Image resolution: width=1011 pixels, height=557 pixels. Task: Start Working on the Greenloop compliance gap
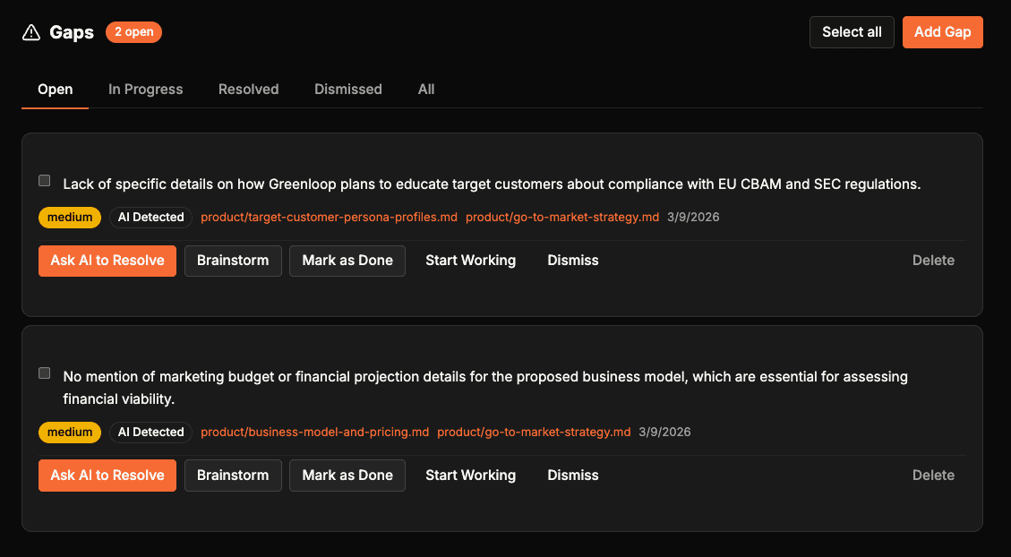click(471, 261)
